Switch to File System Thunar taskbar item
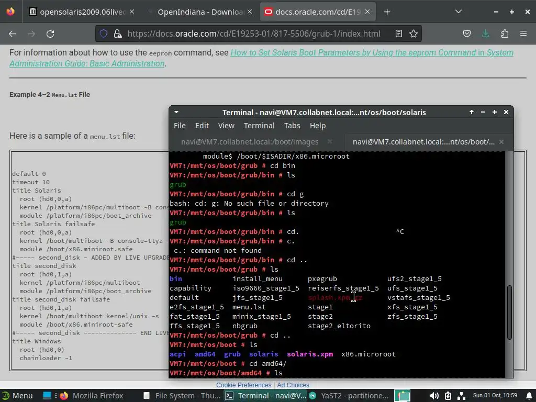 tap(182, 396)
